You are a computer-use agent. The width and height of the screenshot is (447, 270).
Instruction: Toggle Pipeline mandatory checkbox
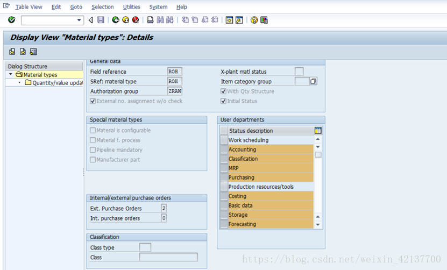pos(93,150)
